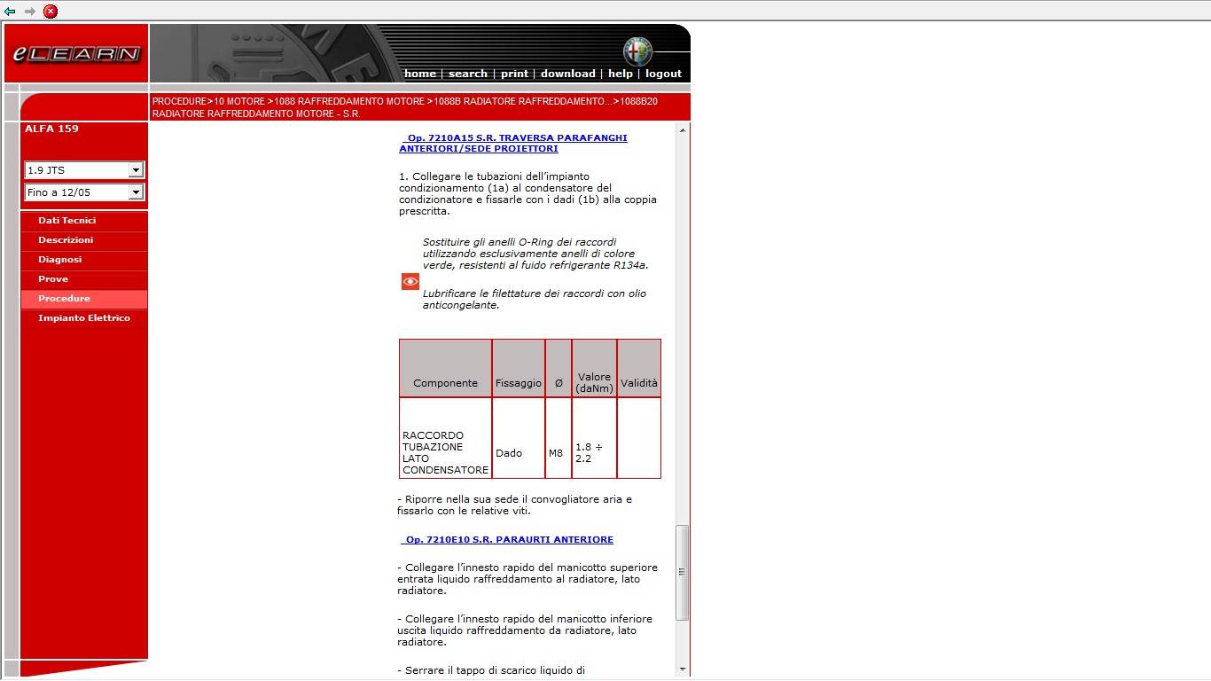
Task: Go back using the blue back arrow
Action: [x=10, y=12]
